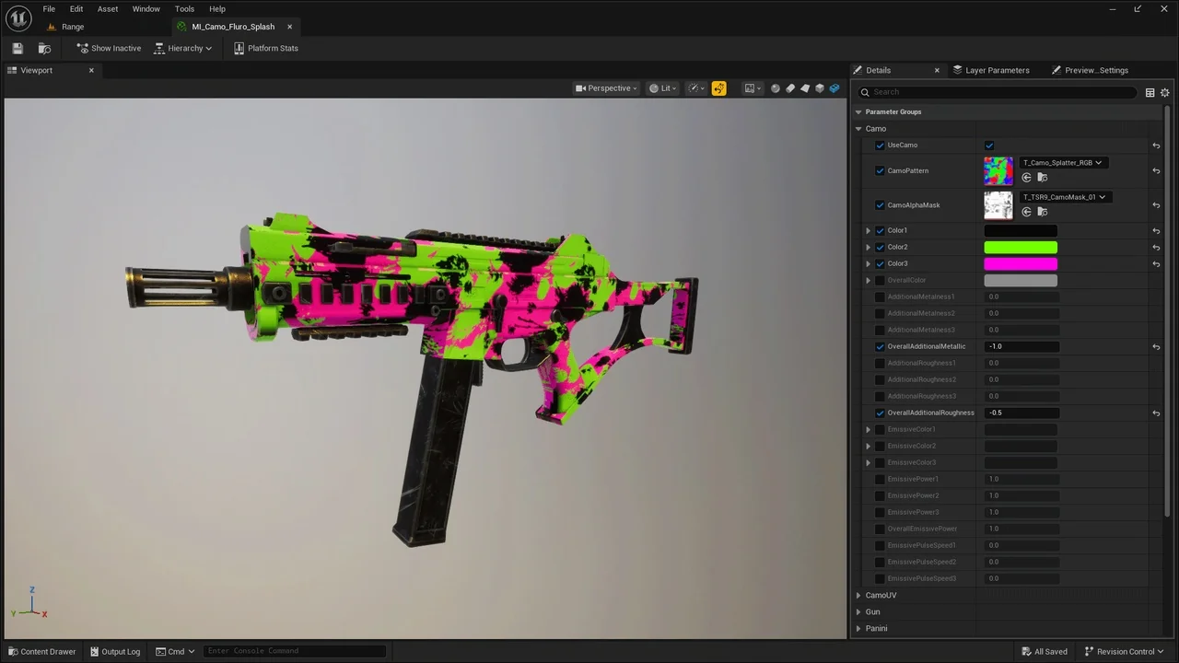The width and height of the screenshot is (1179, 663).
Task: Reset the Color2 parameter to default
Action: pyautogui.click(x=1156, y=247)
